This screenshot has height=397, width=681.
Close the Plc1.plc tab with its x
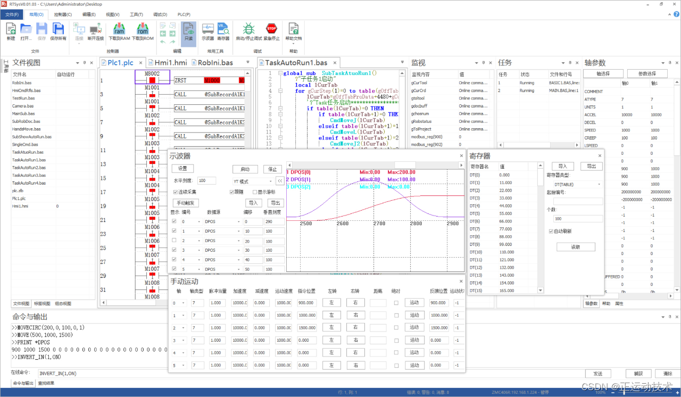click(x=140, y=63)
